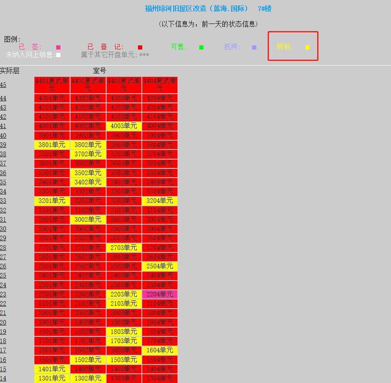This screenshot has width=391, height=383.
Task: Click the red 已登记 legend swatch
Action: pyautogui.click(x=140, y=47)
